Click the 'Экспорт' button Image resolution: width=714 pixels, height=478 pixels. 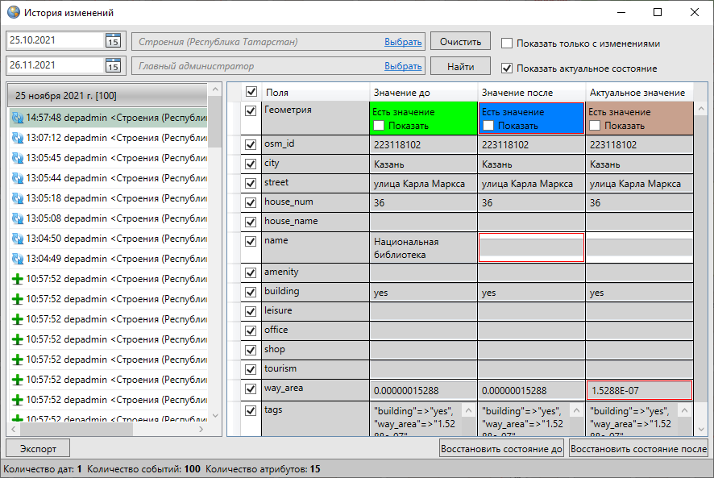coord(38,449)
